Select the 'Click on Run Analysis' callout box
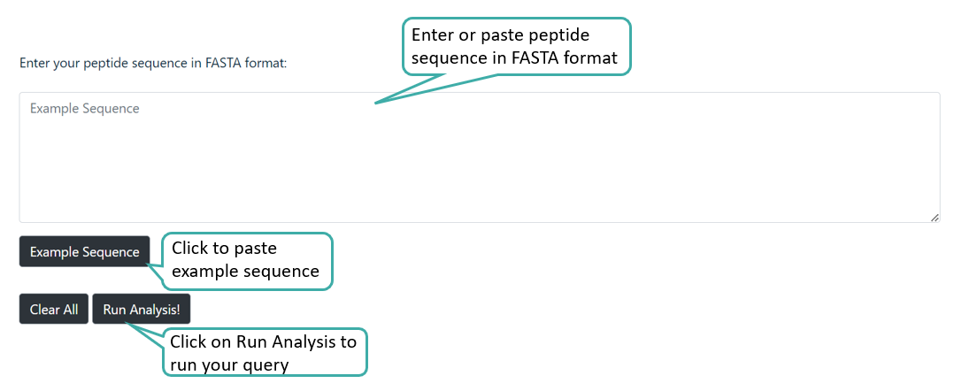 [x=264, y=352]
